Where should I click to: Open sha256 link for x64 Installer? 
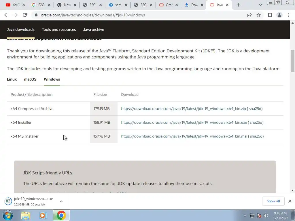click(x=256, y=122)
